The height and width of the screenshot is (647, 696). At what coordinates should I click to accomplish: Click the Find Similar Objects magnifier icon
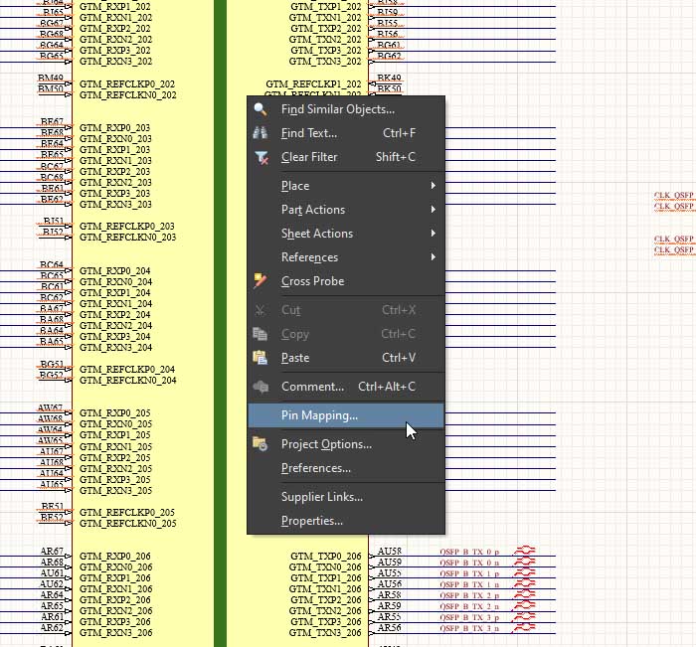[x=261, y=109]
